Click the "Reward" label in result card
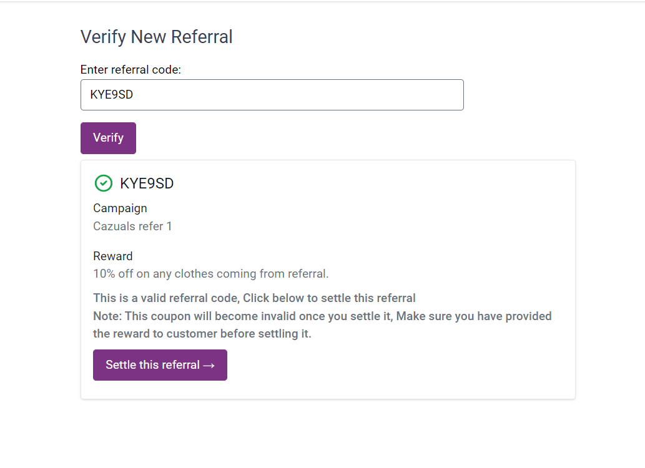The width and height of the screenshot is (645, 468). pos(113,256)
